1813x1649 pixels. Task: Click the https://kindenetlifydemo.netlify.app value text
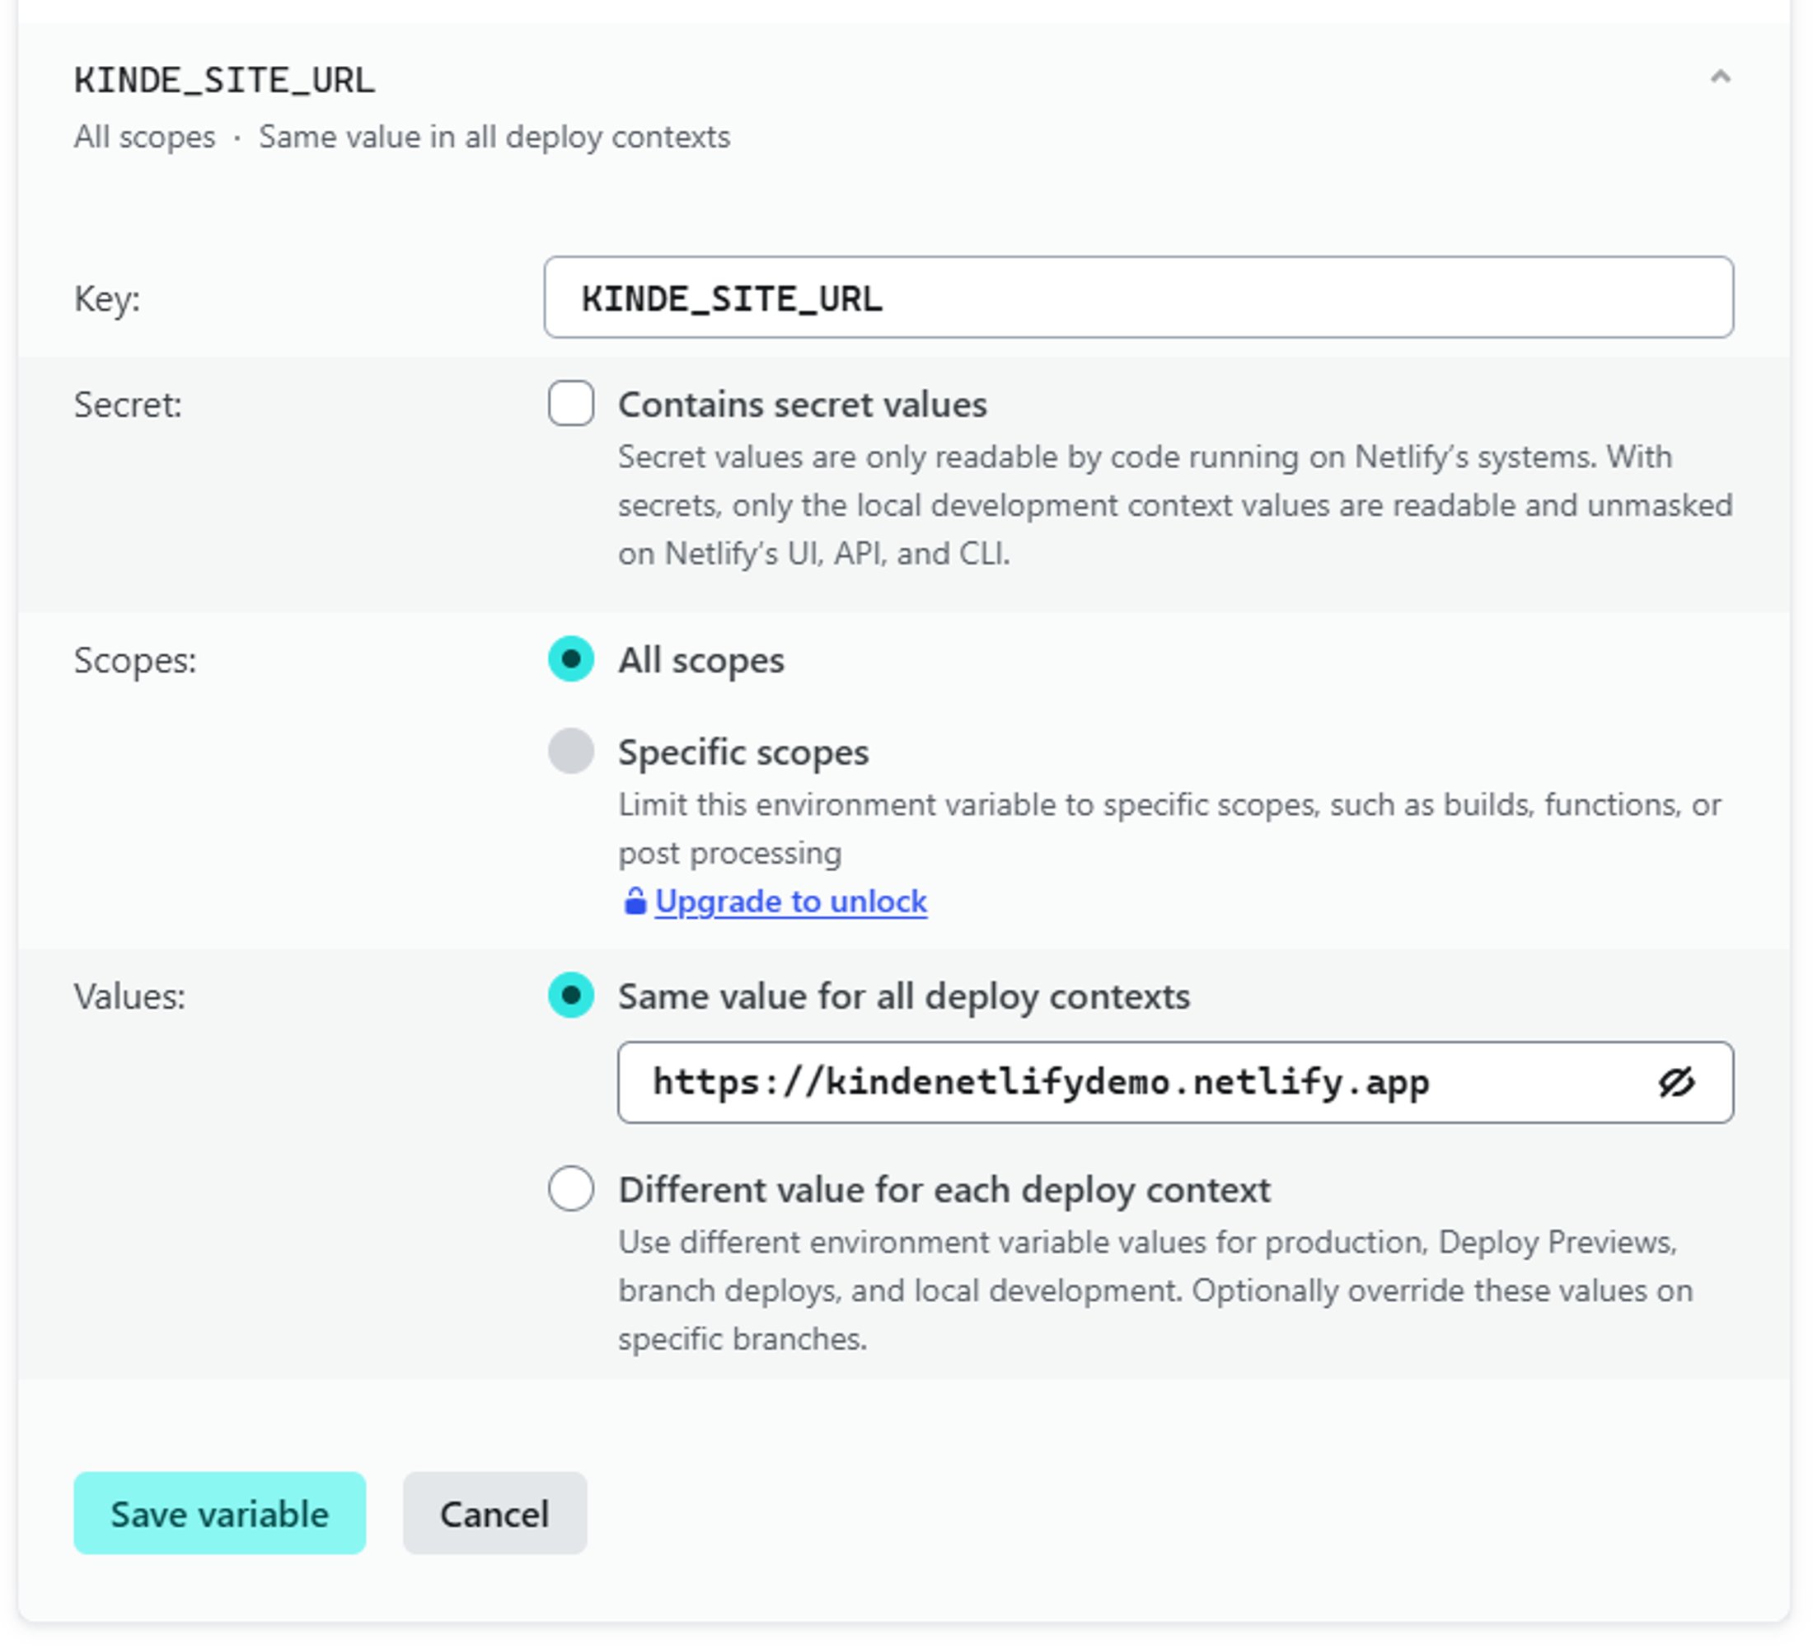1042,1083
